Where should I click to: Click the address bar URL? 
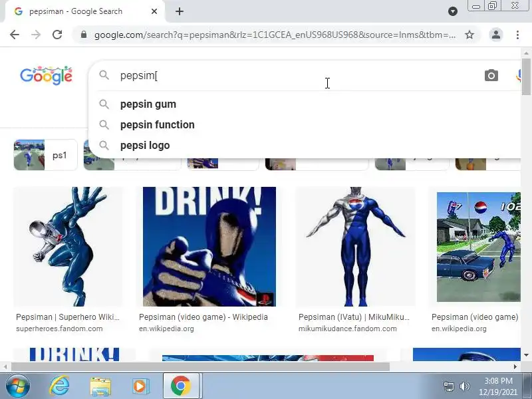[x=275, y=35]
